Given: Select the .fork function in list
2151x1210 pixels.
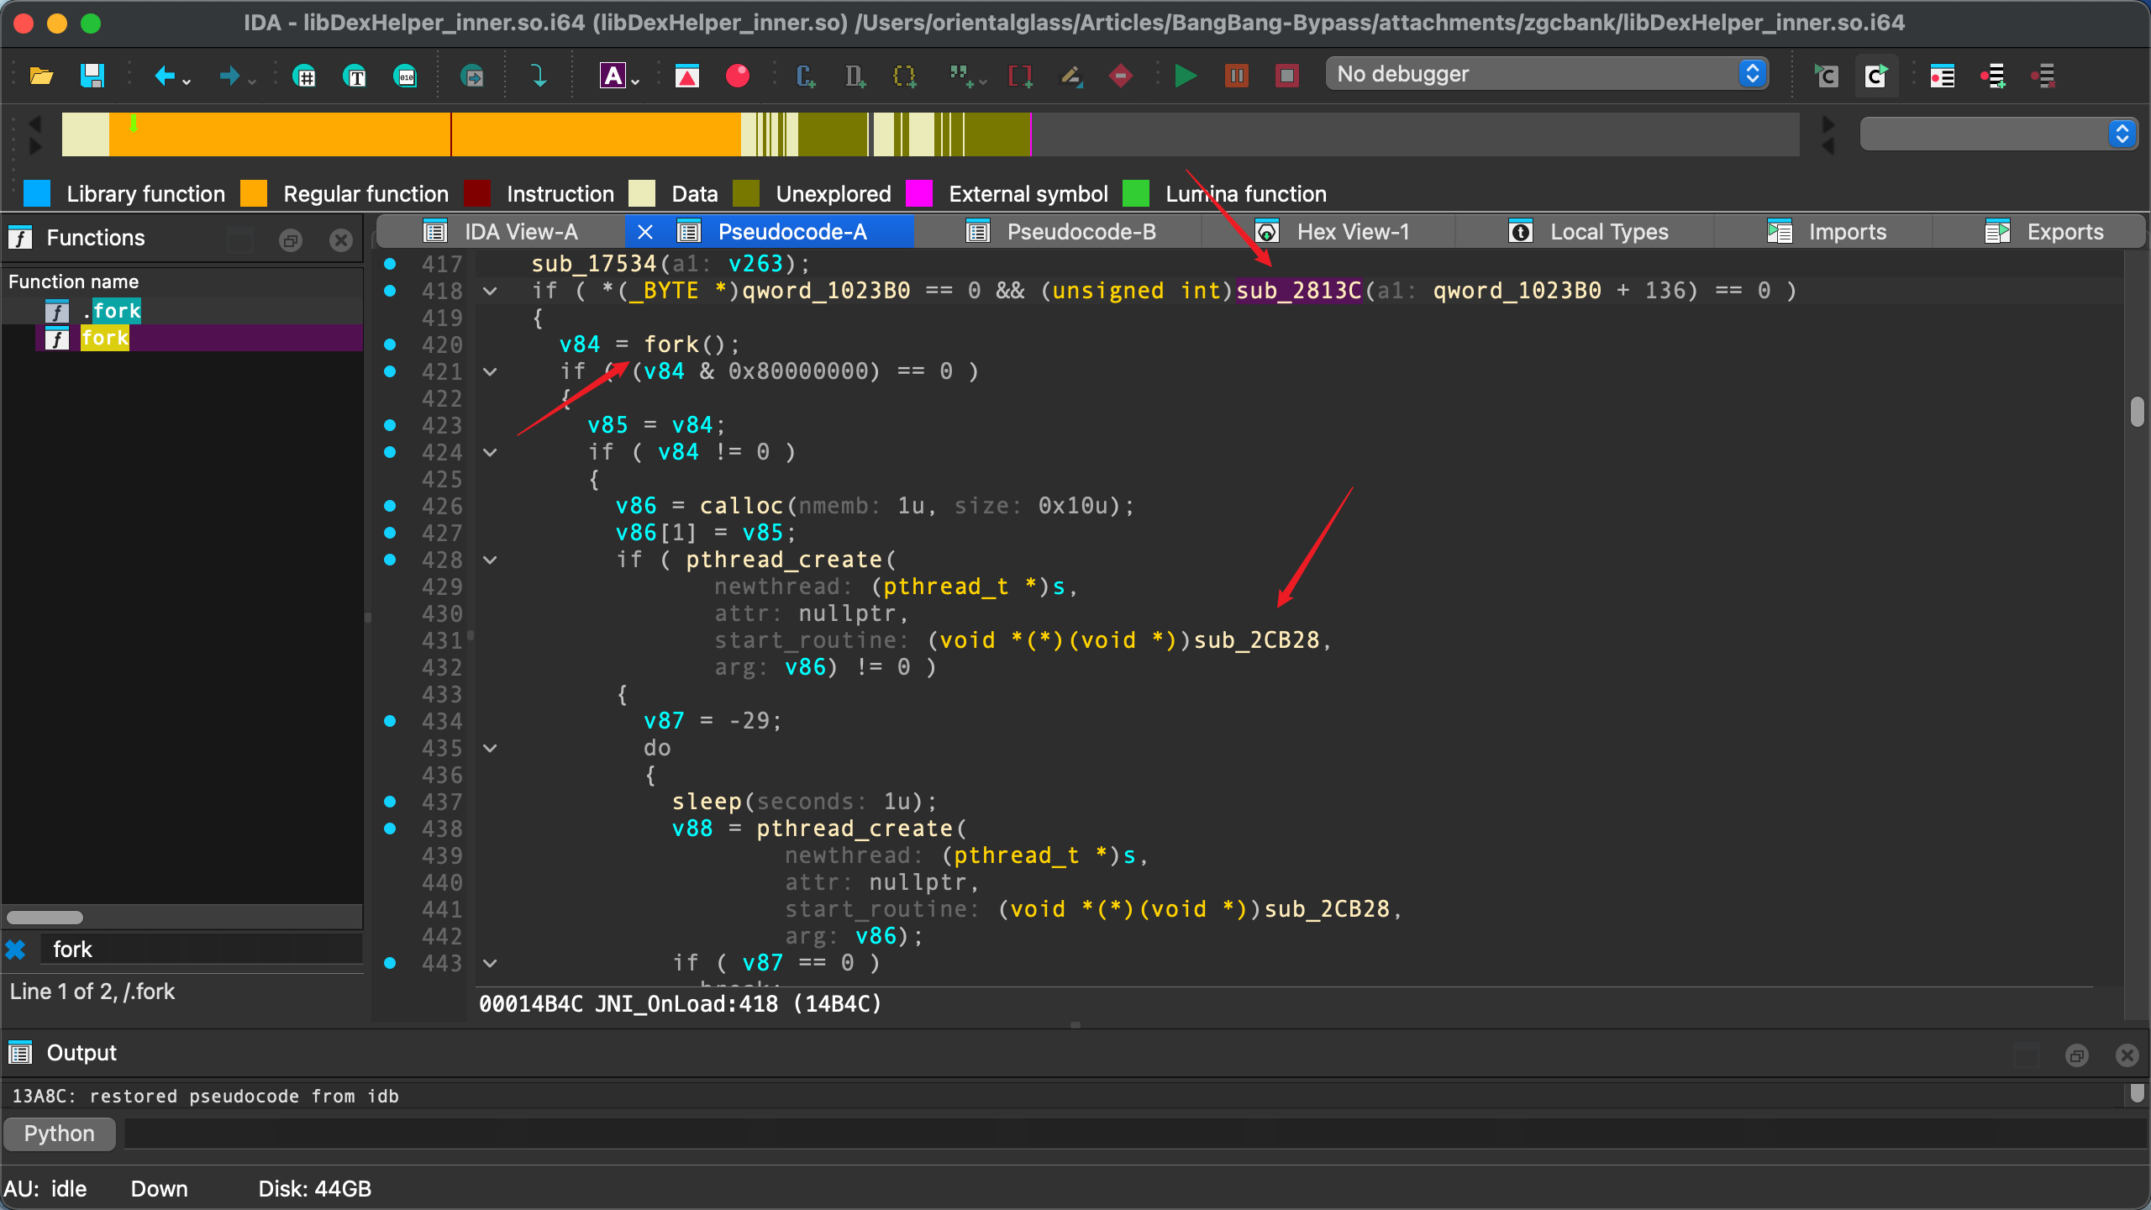Looking at the screenshot, I should click(181, 311).
